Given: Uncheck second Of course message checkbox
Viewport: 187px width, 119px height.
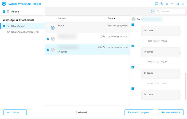Looking at the screenshot, I should (133, 46).
